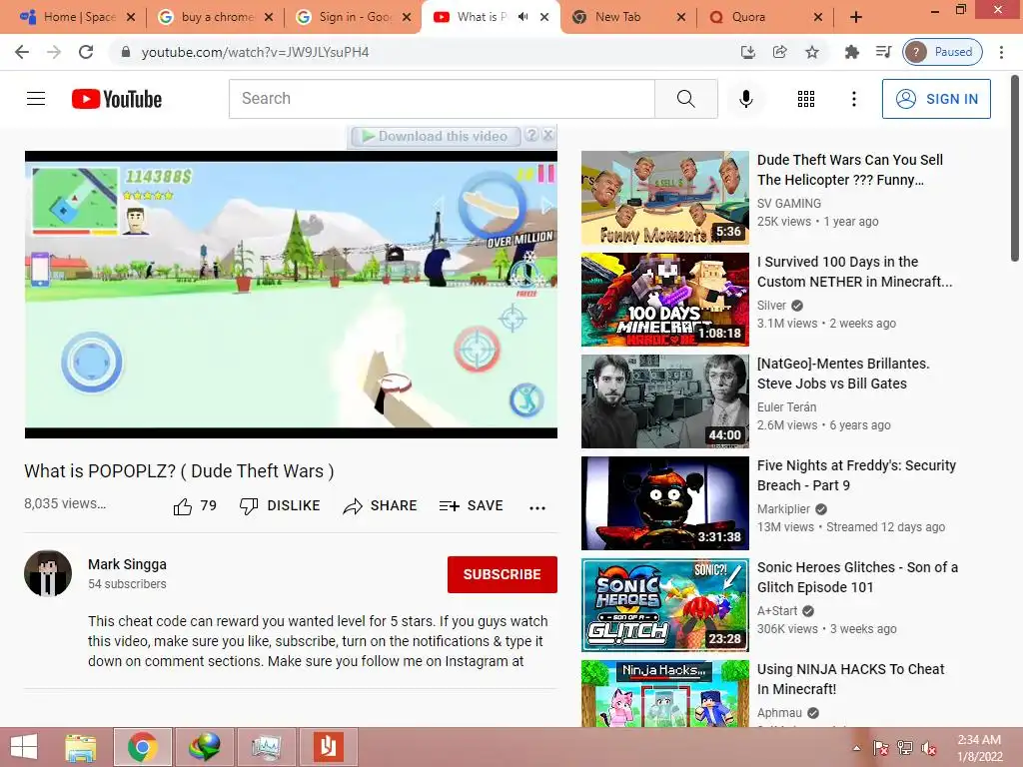
Task: Close the What is P YouTube tab
Action: pyautogui.click(x=544, y=17)
